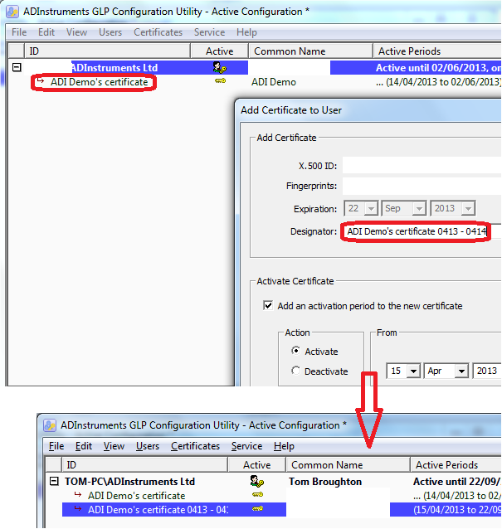Open the From month dropdown showing Apr

(x=446, y=371)
